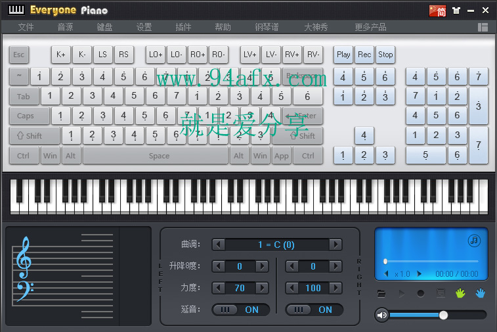Decrease right-hand 力度 from 100

[292, 288]
